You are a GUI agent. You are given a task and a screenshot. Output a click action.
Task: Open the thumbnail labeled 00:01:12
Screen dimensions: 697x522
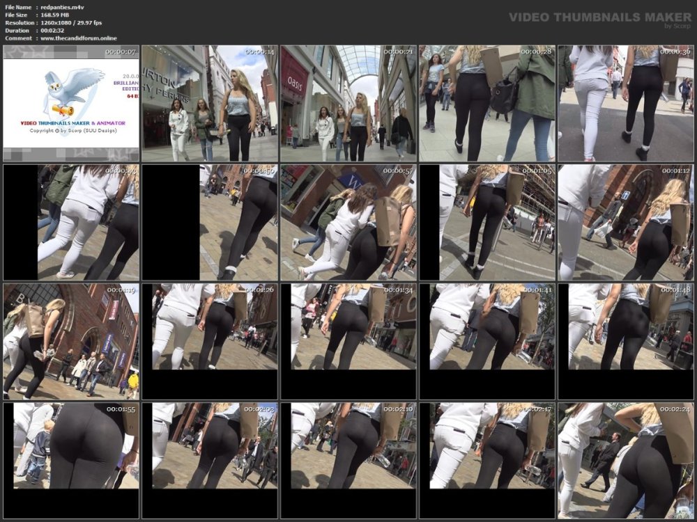click(x=626, y=223)
